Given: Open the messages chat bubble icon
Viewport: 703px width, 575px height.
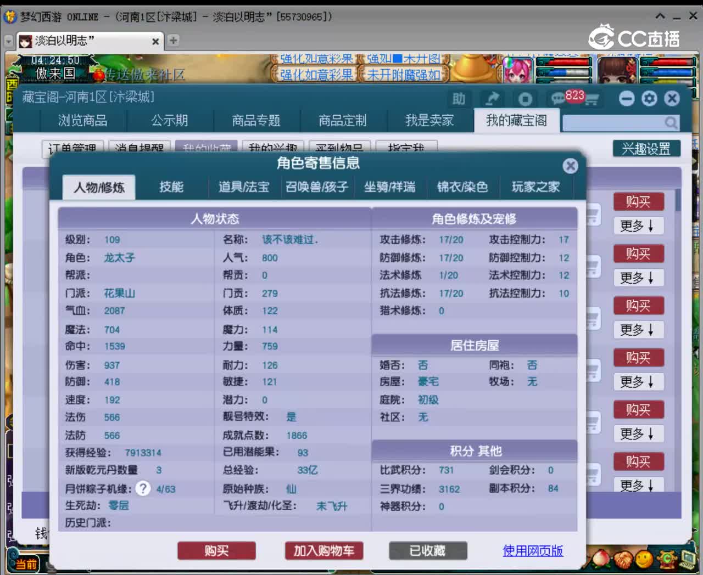Looking at the screenshot, I should point(559,99).
